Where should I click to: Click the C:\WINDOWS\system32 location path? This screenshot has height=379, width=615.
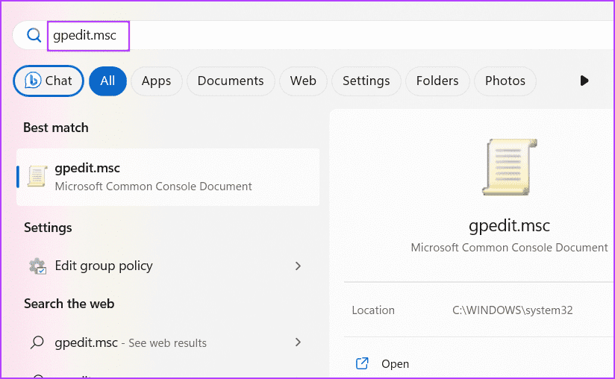(x=512, y=310)
